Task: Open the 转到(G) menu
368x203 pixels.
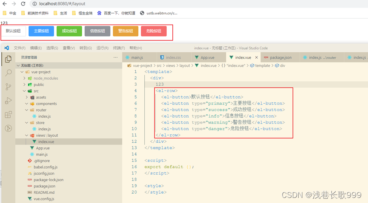Action: tap(86, 48)
